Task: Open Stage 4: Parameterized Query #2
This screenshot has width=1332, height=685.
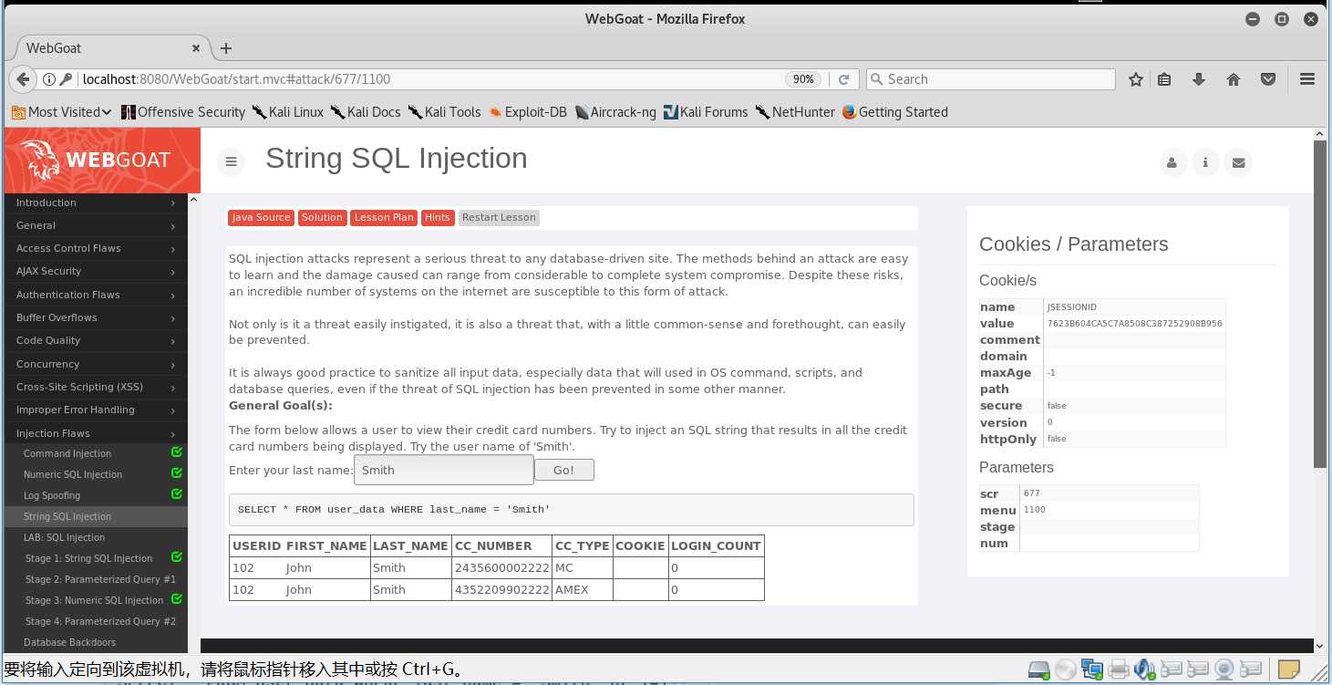Action: (x=100, y=621)
